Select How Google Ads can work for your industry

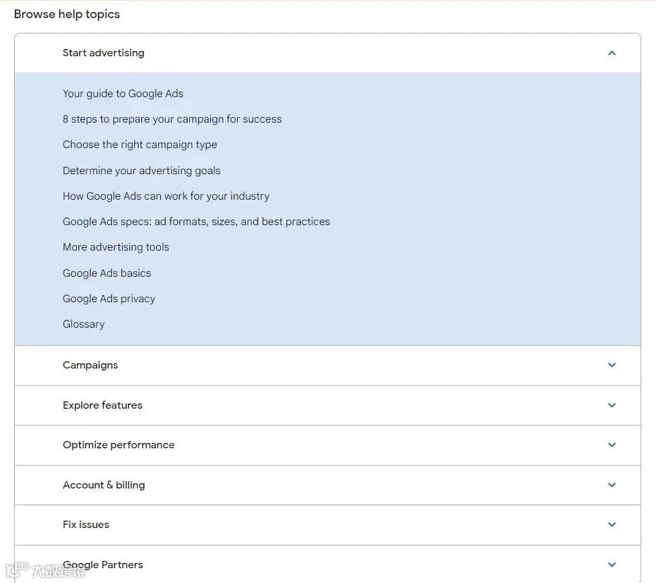tap(166, 196)
